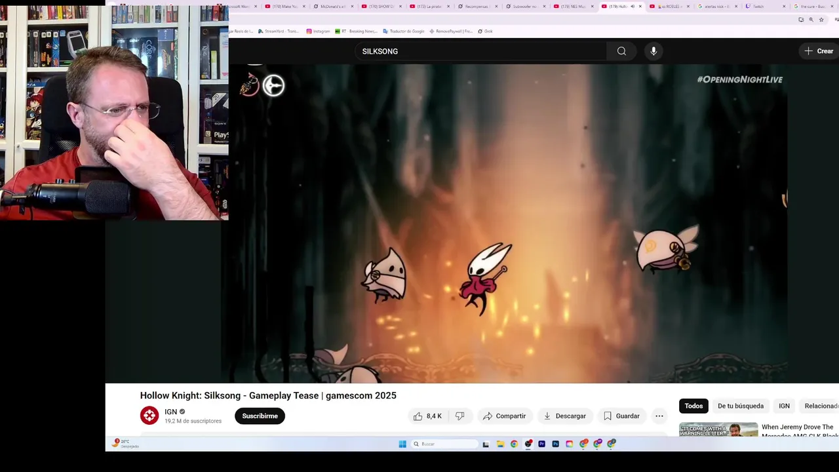
Task: Open the Instagram bookmark
Action: pyautogui.click(x=319, y=31)
